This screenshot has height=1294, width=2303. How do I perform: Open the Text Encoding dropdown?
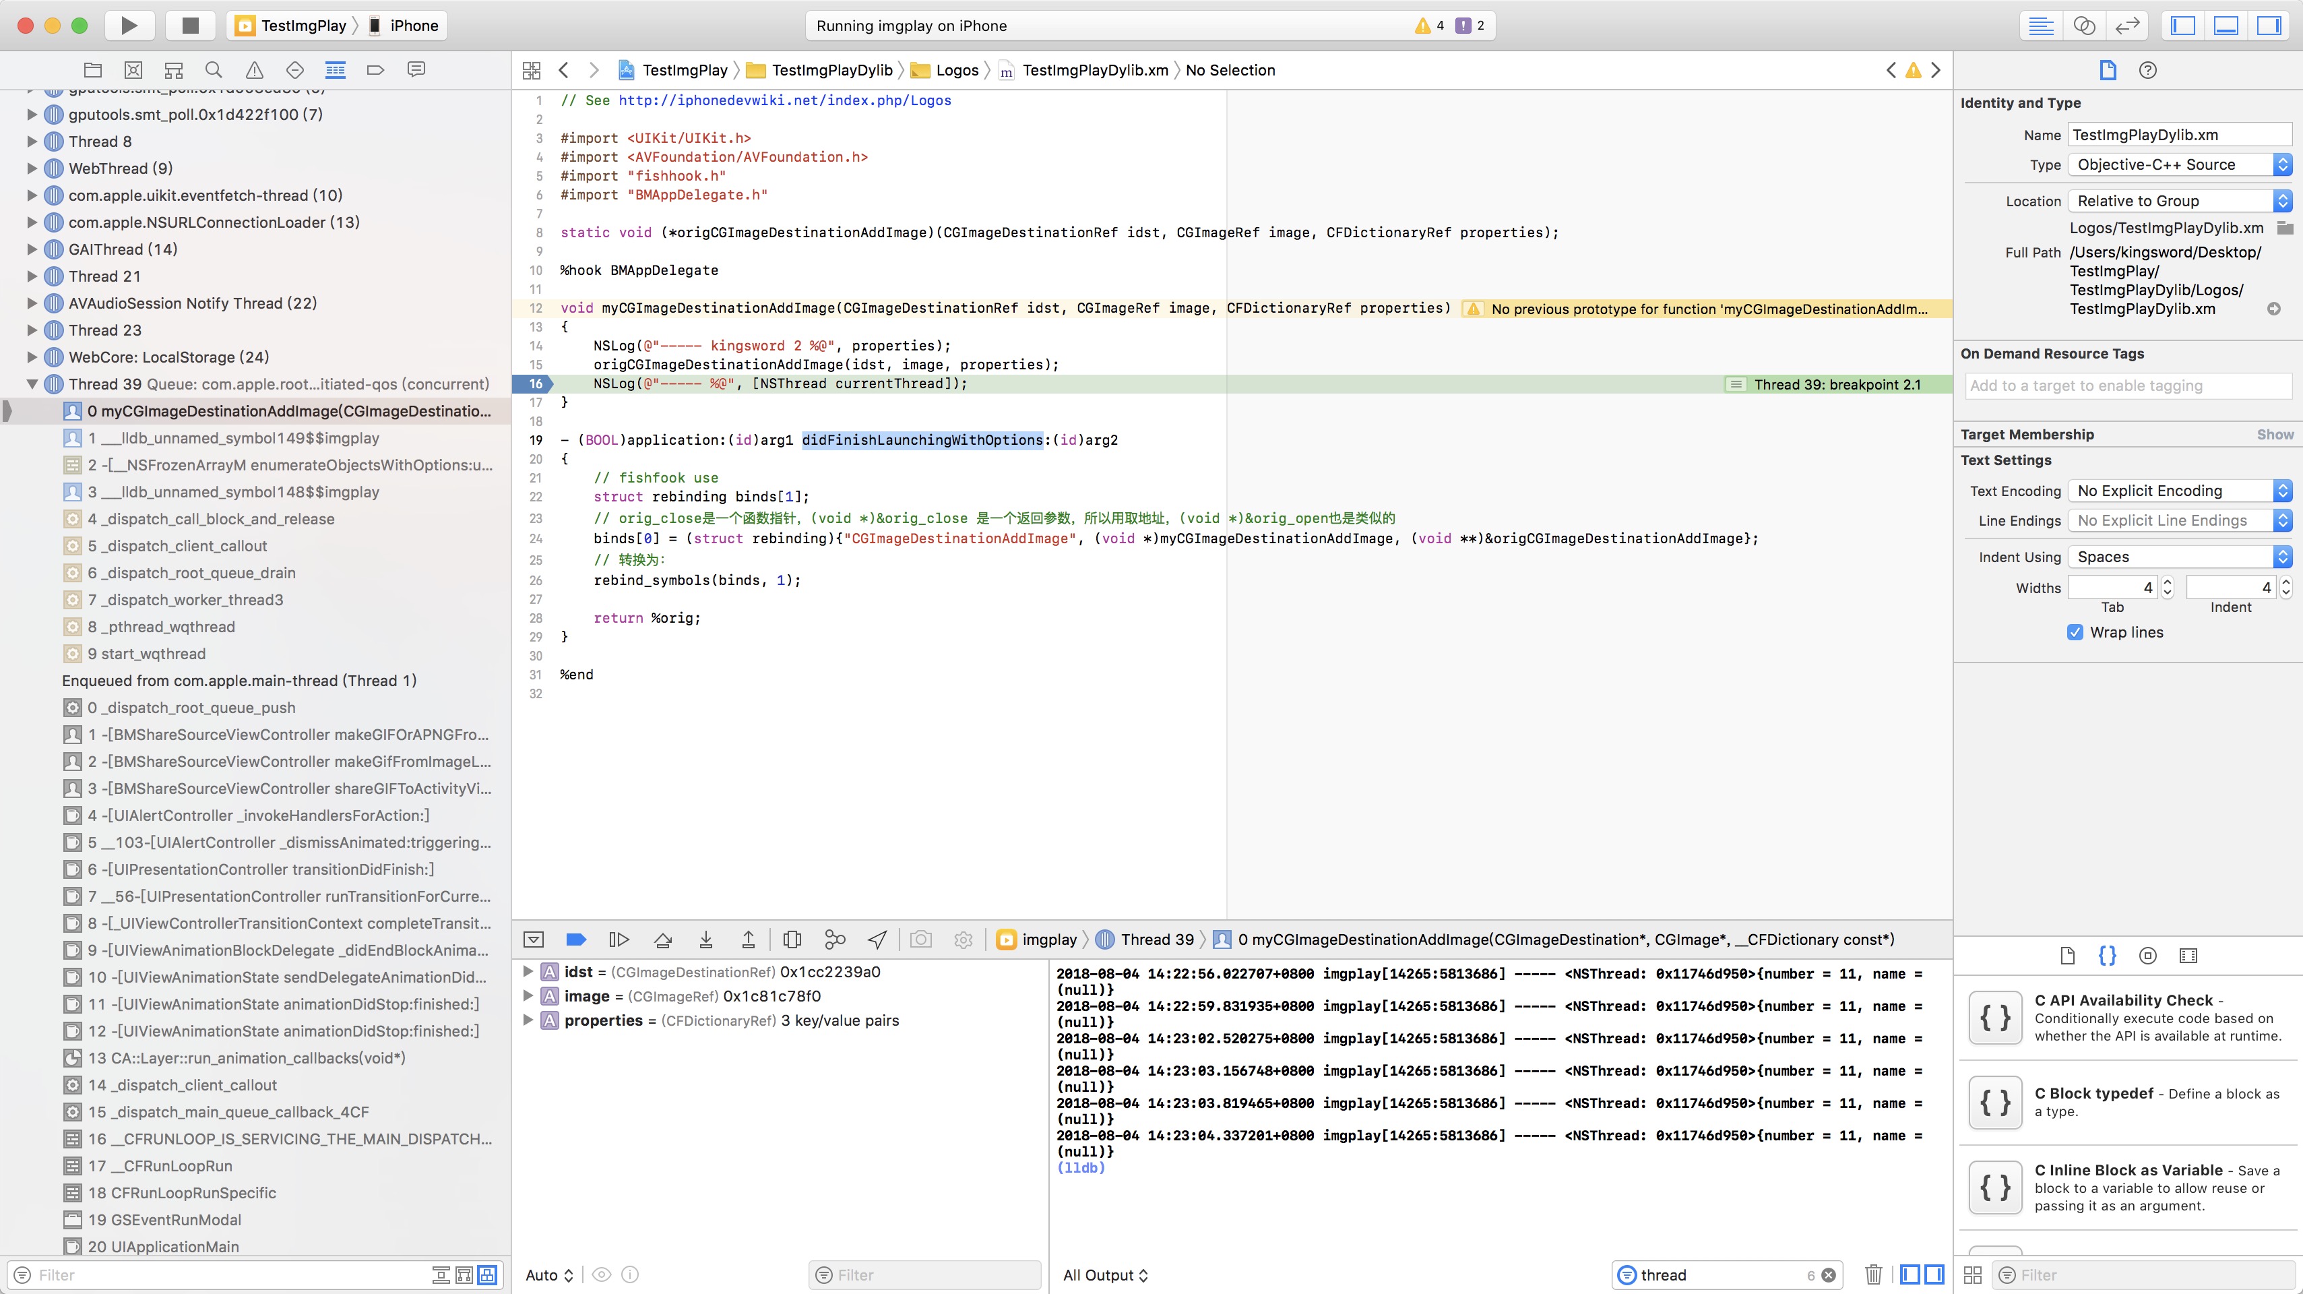2178,491
